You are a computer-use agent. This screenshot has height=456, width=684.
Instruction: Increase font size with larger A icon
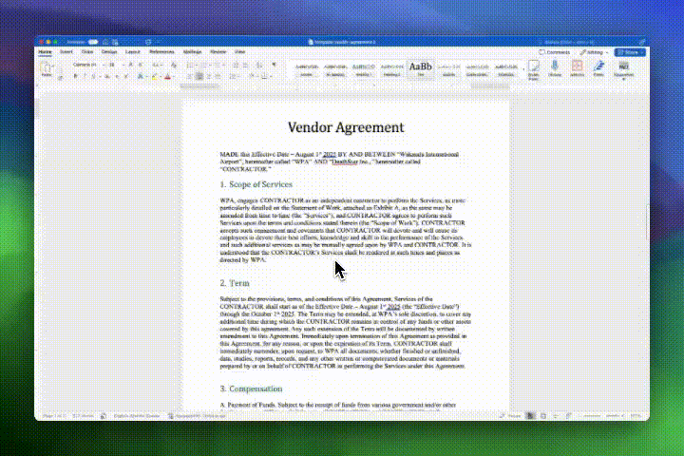tap(130, 65)
